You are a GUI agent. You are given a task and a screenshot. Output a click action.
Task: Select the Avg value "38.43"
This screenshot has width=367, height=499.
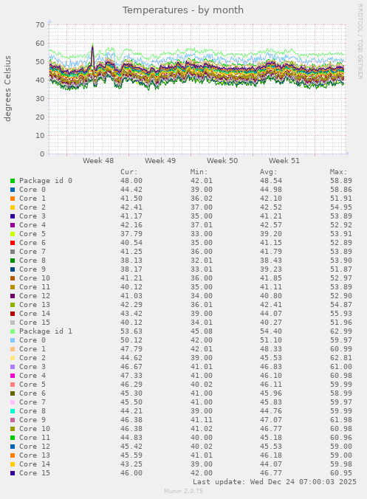[271, 261]
